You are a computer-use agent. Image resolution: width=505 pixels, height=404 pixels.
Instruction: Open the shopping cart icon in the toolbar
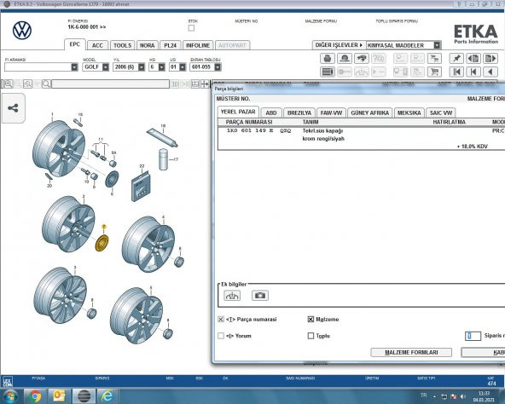434,72
